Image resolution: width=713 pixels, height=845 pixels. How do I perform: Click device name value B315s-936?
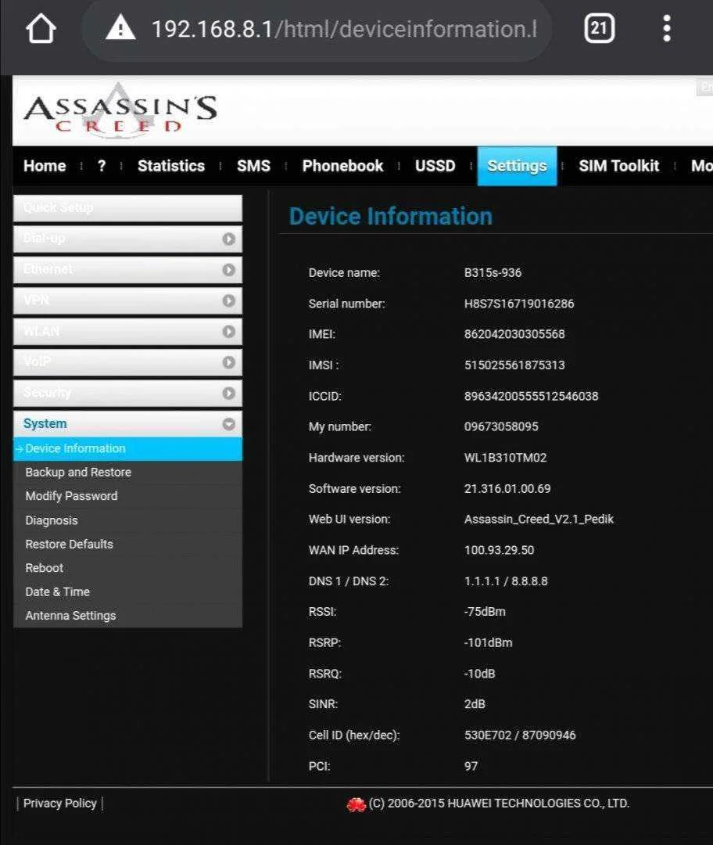coord(493,273)
